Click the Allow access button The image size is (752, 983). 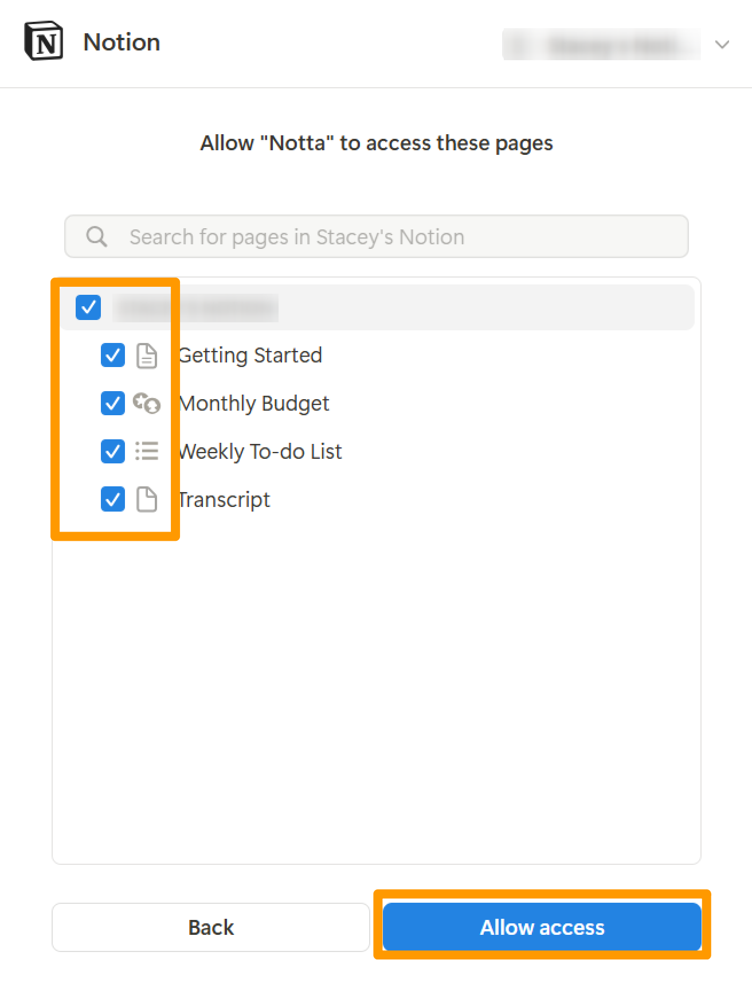(542, 927)
